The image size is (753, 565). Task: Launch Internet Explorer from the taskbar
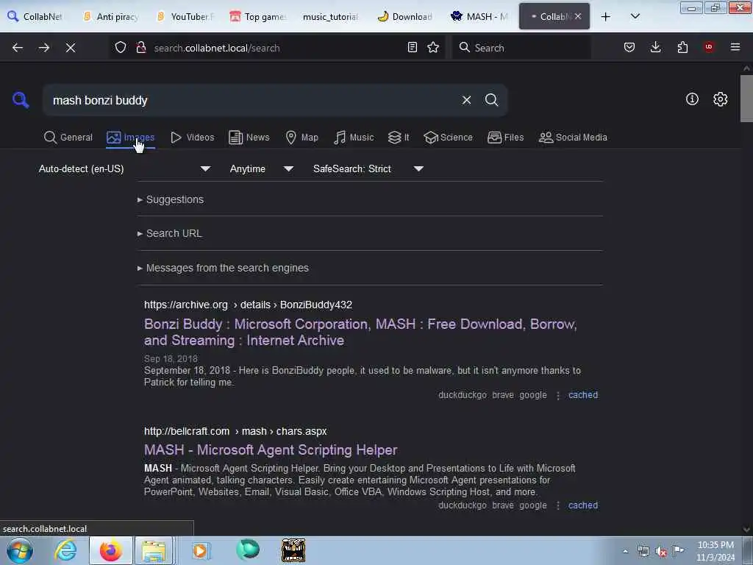(65, 550)
